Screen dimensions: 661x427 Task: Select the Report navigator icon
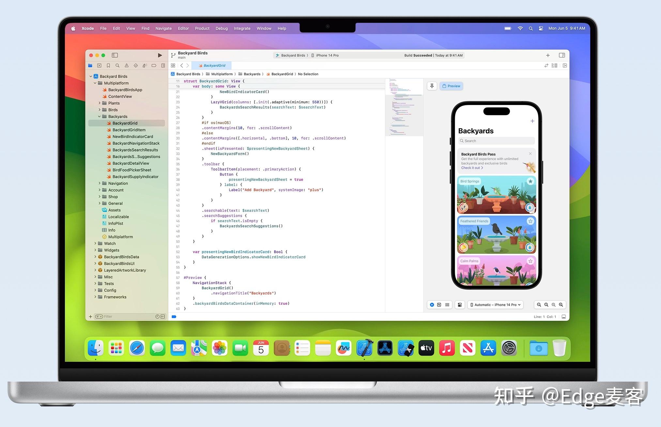163,66
